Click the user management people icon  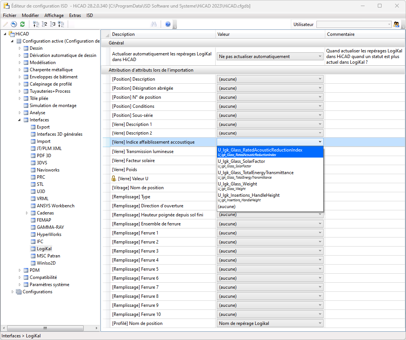(x=396, y=24)
